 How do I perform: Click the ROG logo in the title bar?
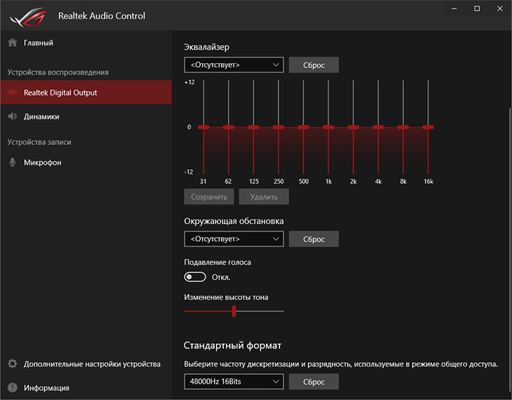point(28,17)
